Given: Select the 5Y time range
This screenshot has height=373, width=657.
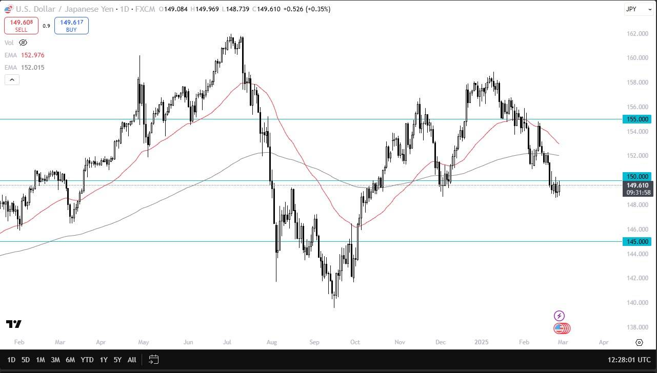Looking at the screenshot, I should (x=117, y=360).
